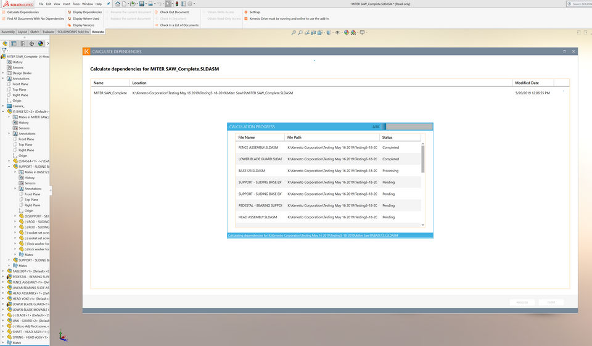Click the Kenesto K logo in dialog header

click(86, 51)
